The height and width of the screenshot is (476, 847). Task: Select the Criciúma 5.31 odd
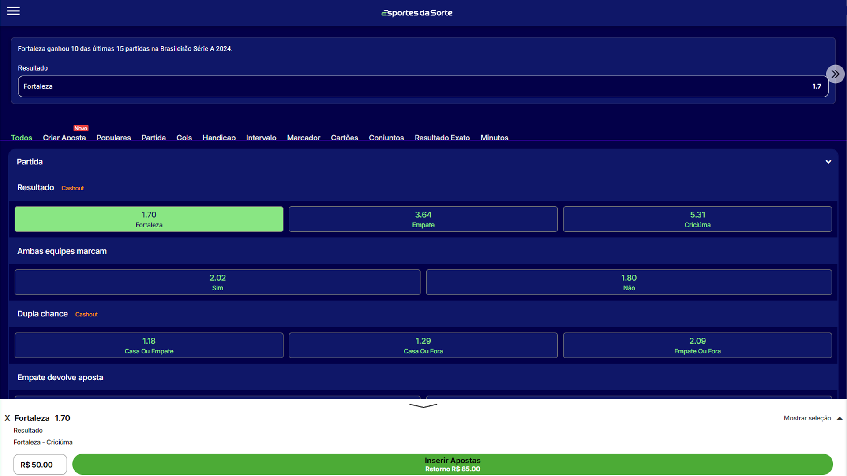click(697, 219)
